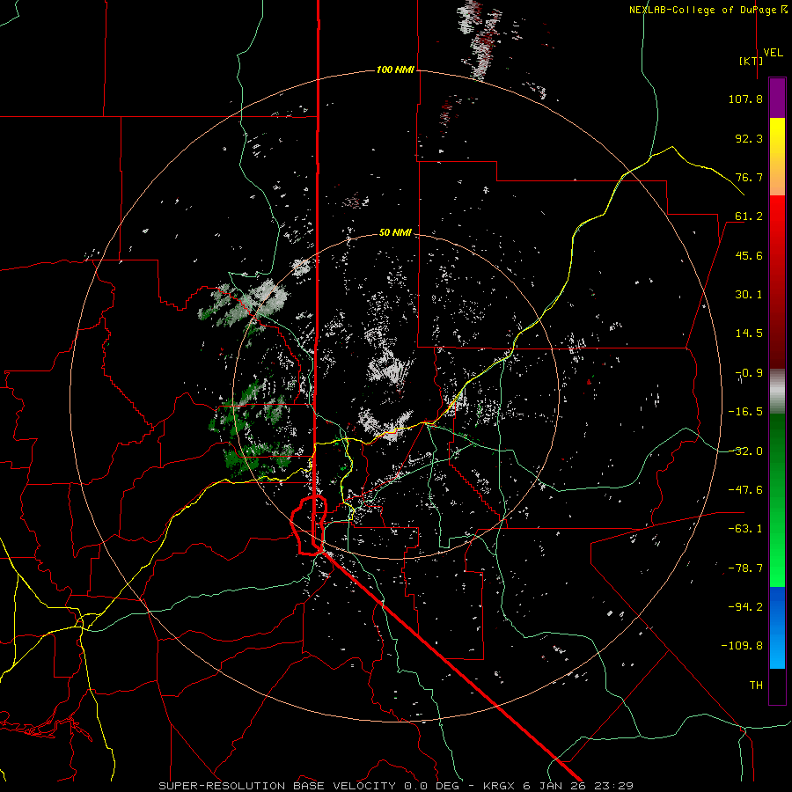Click the [KT] units label
This screenshot has height=792, width=792.
click(751, 61)
